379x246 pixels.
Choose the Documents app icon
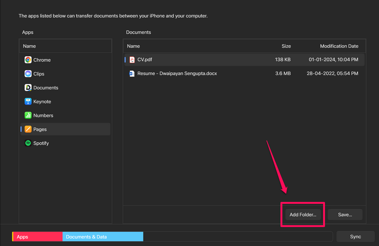click(28, 88)
